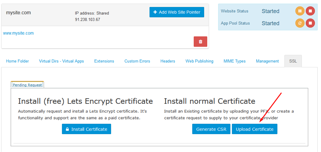Click Add Web Site Pointer button

(x=177, y=12)
